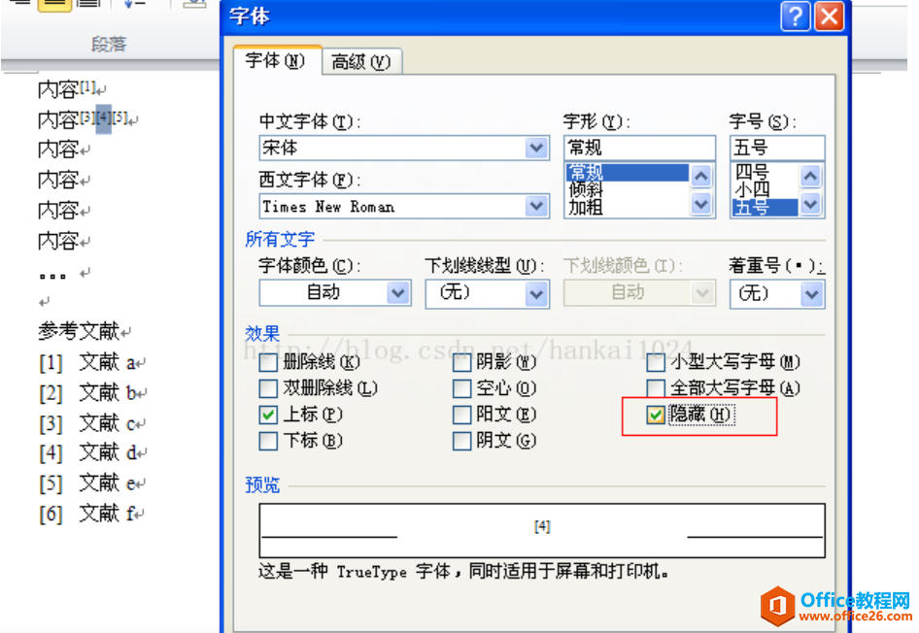The image size is (919, 633).
Task: Click the [1] superscript citation in document
Action: [87, 86]
